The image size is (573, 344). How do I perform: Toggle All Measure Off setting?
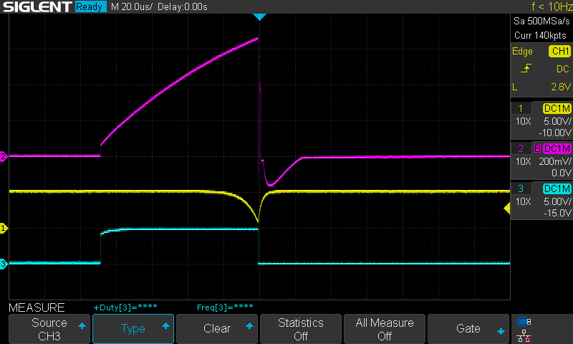pos(384,329)
